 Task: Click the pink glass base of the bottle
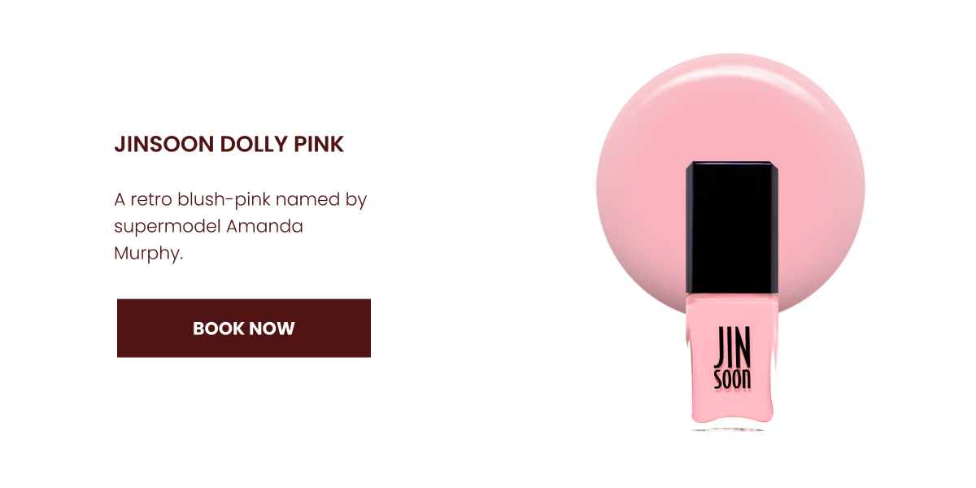click(x=729, y=362)
